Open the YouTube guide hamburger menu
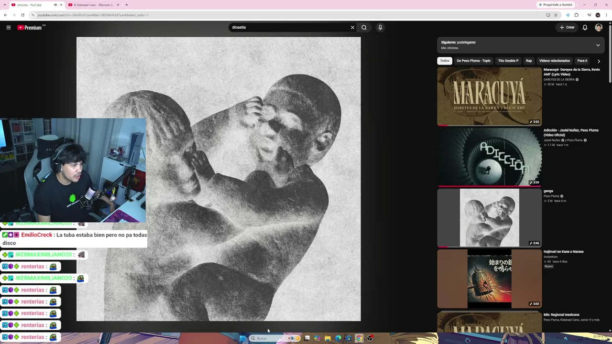The height and width of the screenshot is (344, 612). click(x=9, y=28)
